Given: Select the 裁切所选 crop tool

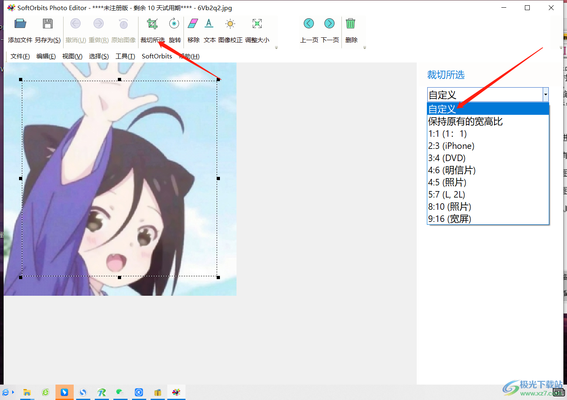Looking at the screenshot, I should pyautogui.click(x=152, y=30).
